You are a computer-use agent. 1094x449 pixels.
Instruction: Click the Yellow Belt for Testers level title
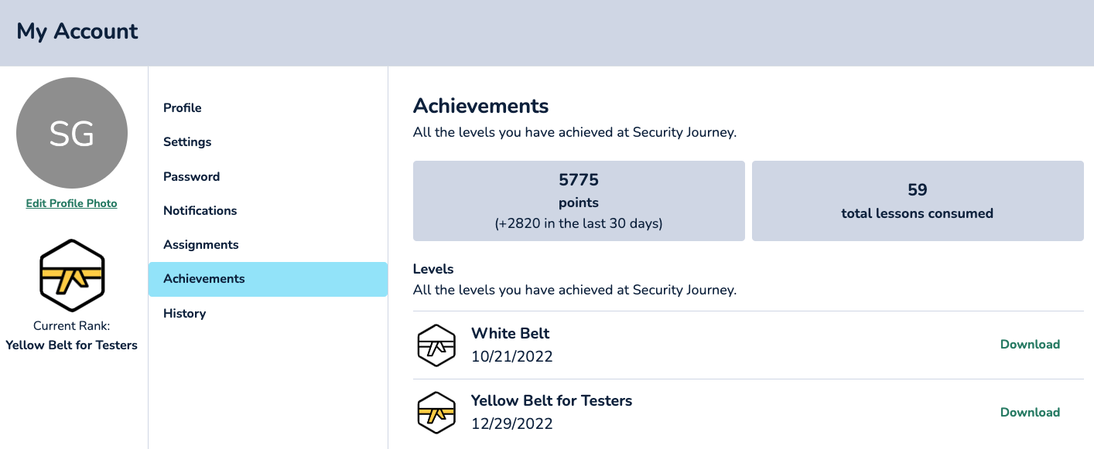(552, 400)
